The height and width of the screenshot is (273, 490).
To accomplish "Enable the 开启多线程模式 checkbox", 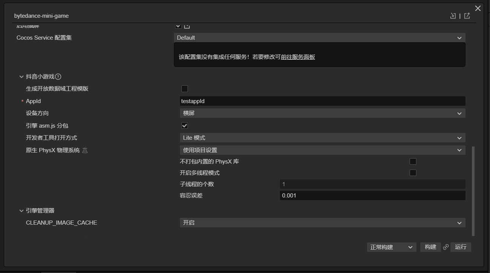I will 413,173.
